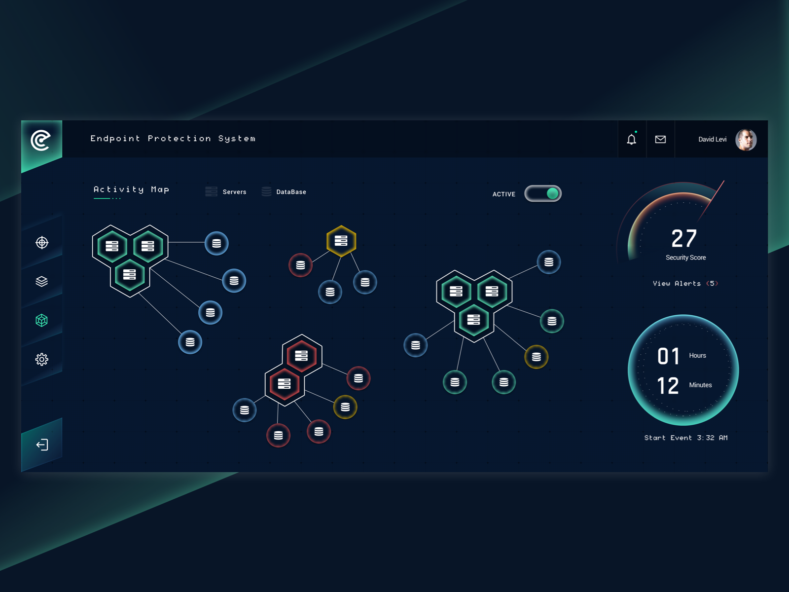This screenshot has width=789, height=592.
Task: Open notifications via the bell icon
Action: [x=632, y=139]
